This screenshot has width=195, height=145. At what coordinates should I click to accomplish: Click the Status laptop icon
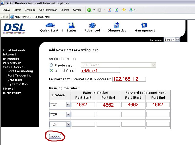(x=71, y=25)
